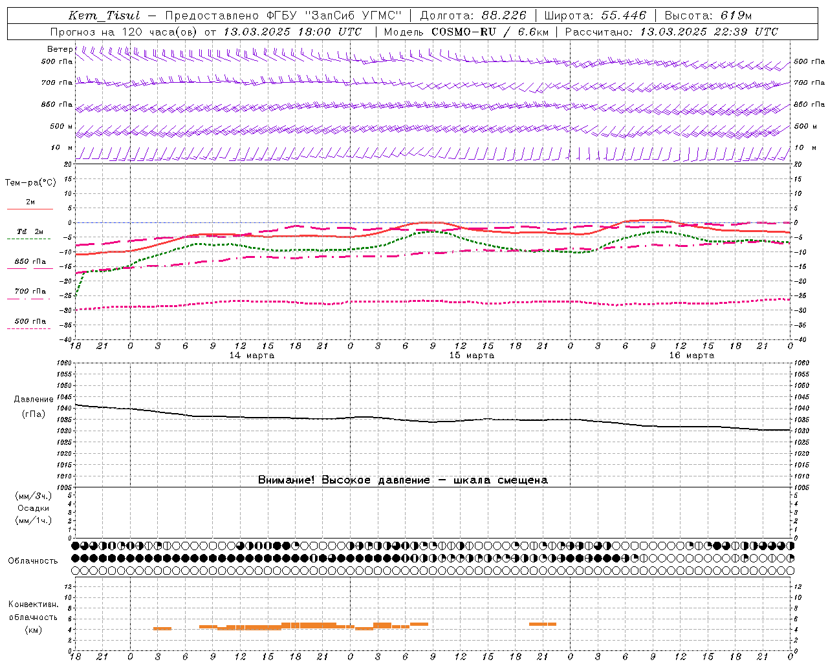Viewport: 828px width, 662px height.
Task: Click the (мм/1ч.) precipitation unit label
Action: (34, 520)
